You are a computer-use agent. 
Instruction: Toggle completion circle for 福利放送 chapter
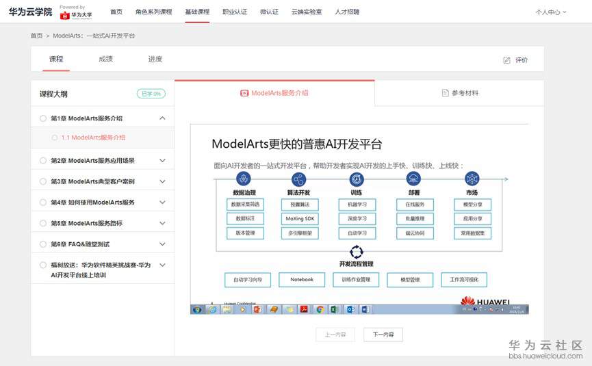43,265
